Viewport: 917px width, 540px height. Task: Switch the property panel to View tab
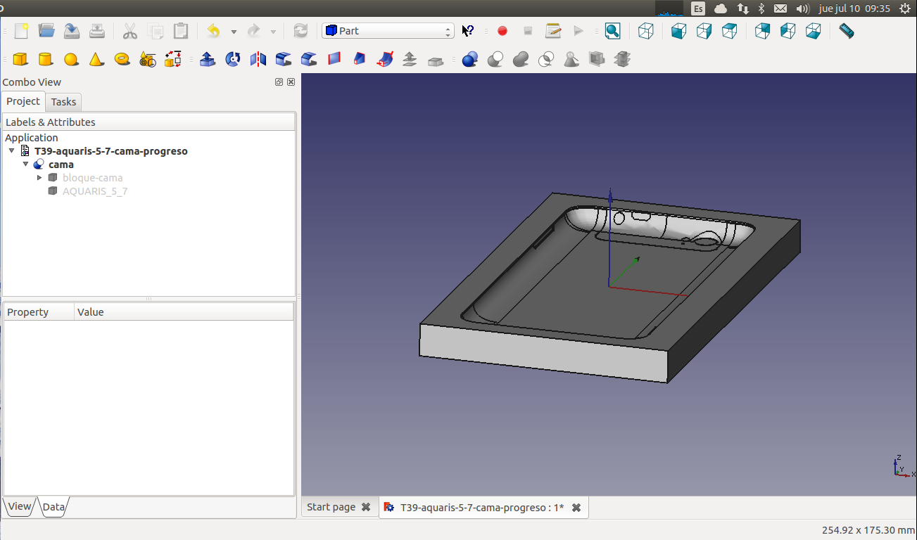pos(19,506)
